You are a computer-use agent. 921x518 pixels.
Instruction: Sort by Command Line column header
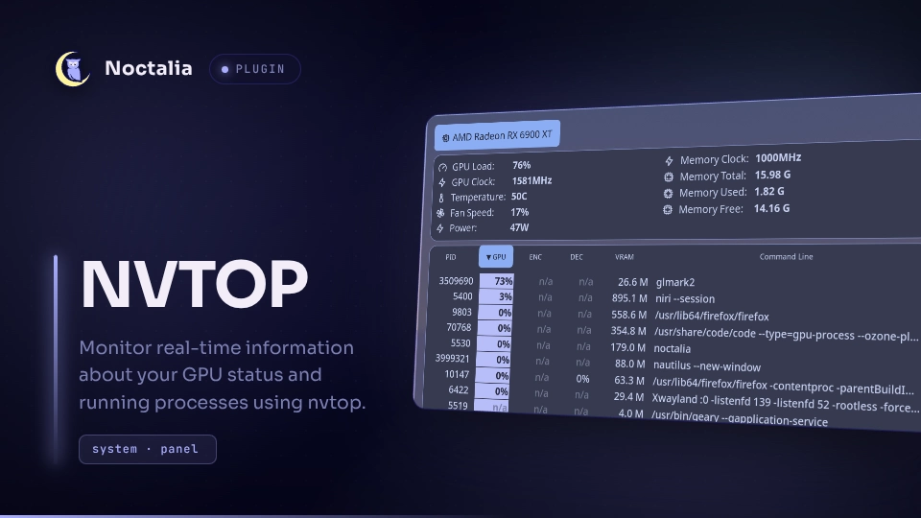(786, 257)
